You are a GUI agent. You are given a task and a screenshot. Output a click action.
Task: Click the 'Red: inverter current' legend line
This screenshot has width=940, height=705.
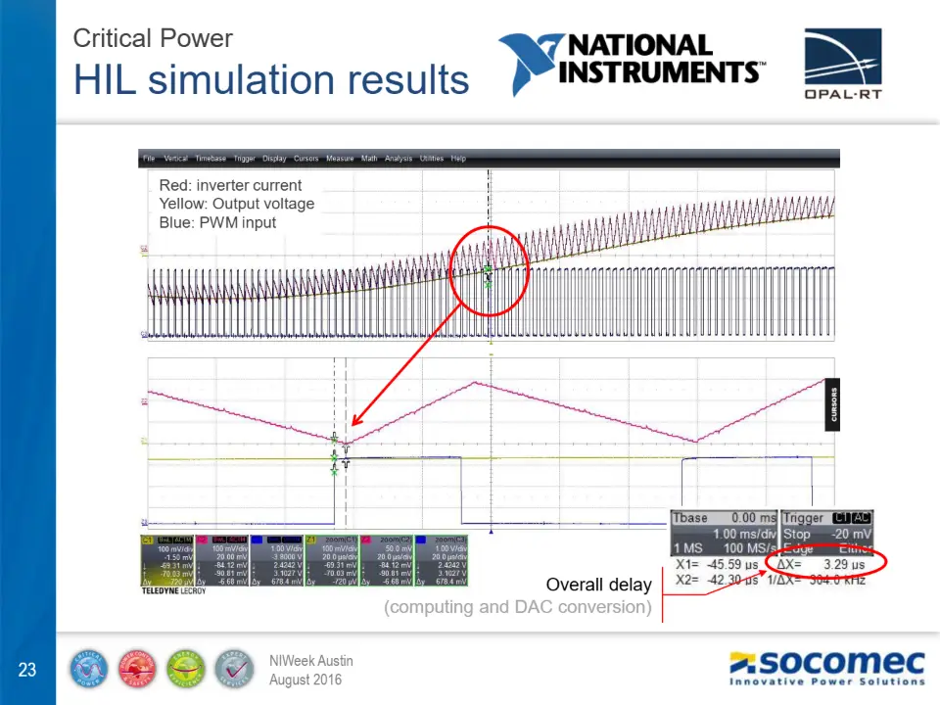[x=230, y=185]
